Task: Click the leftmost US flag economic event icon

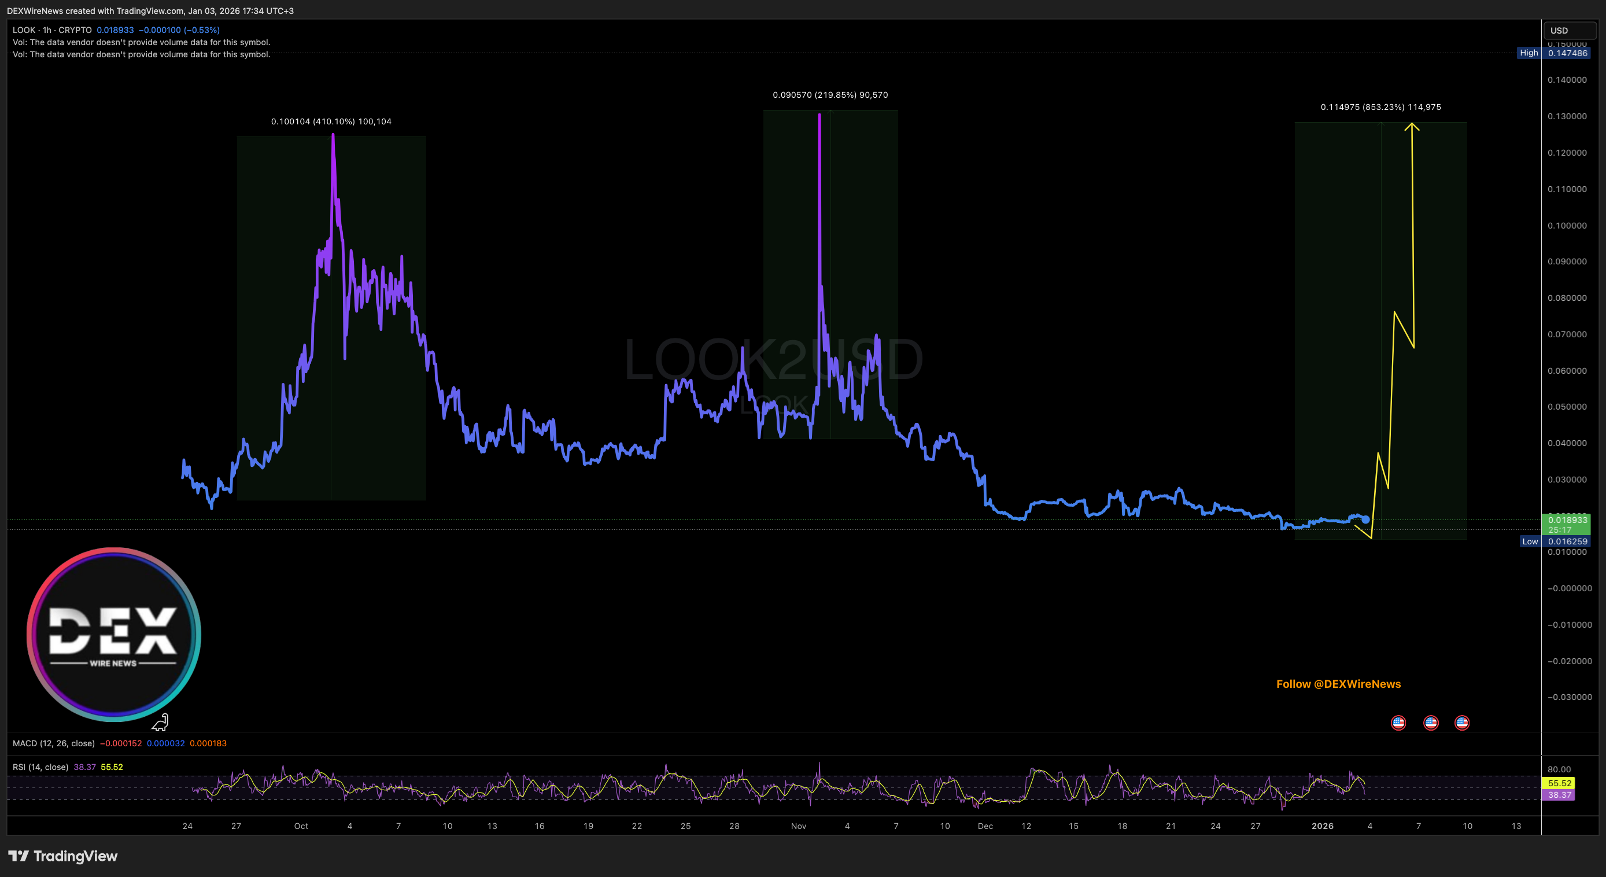Action: coord(1398,723)
